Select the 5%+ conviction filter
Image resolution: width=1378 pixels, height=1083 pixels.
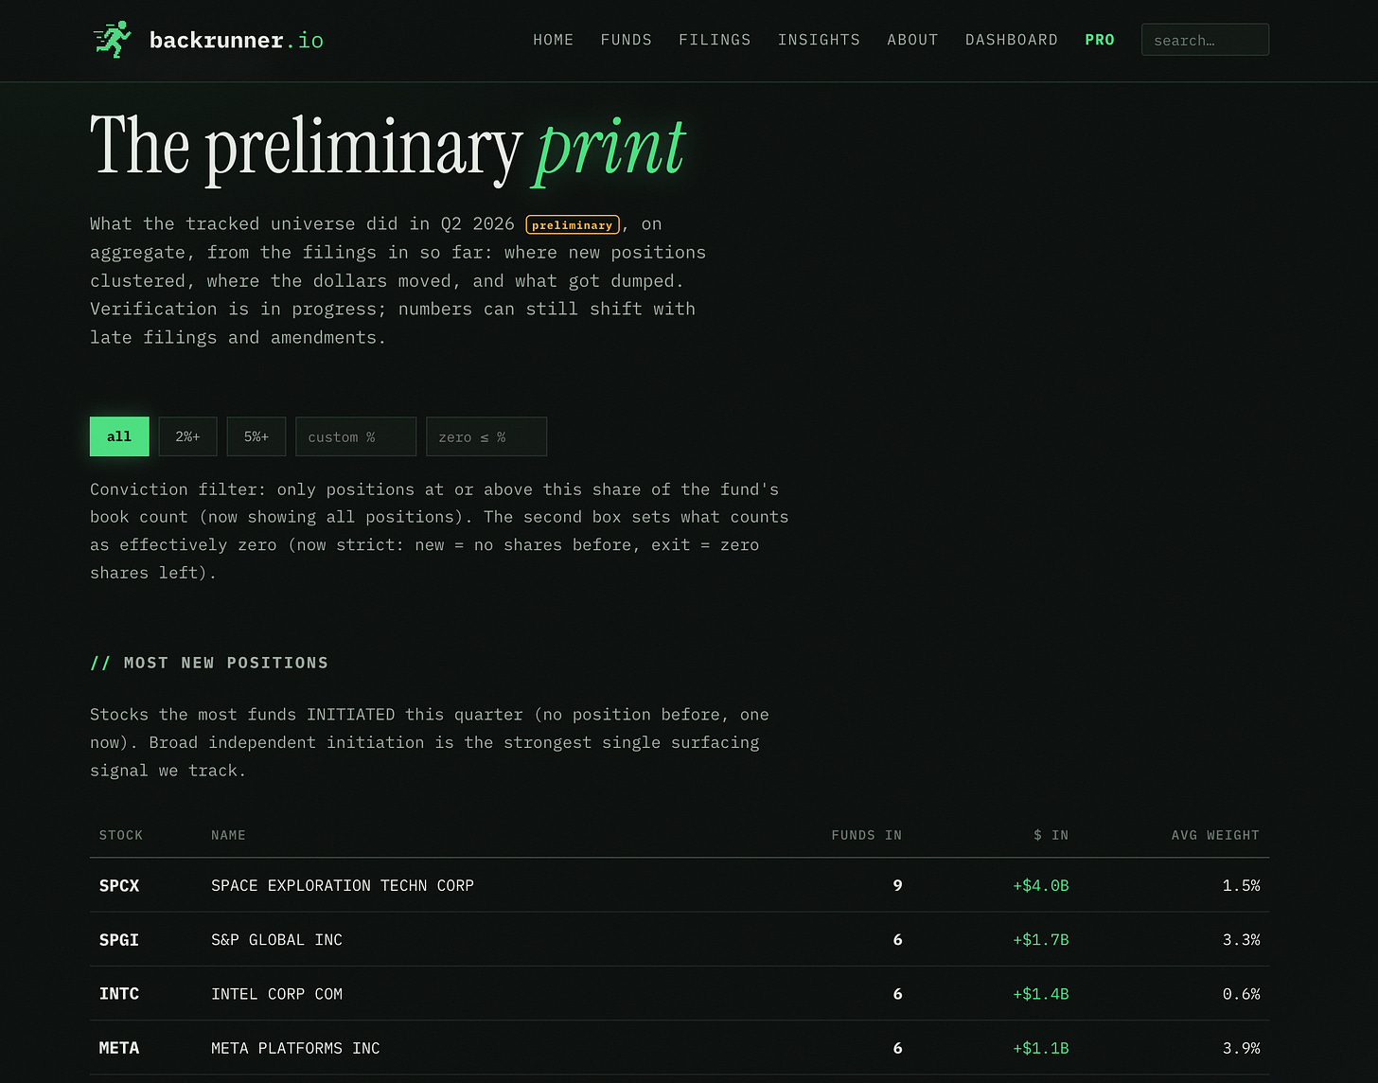(256, 436)
